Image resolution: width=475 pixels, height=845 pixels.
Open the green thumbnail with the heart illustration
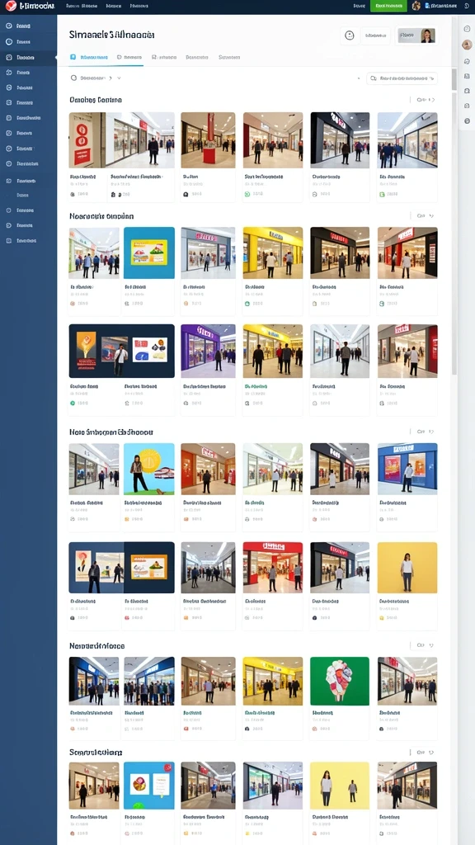click(x=340, y=681)
